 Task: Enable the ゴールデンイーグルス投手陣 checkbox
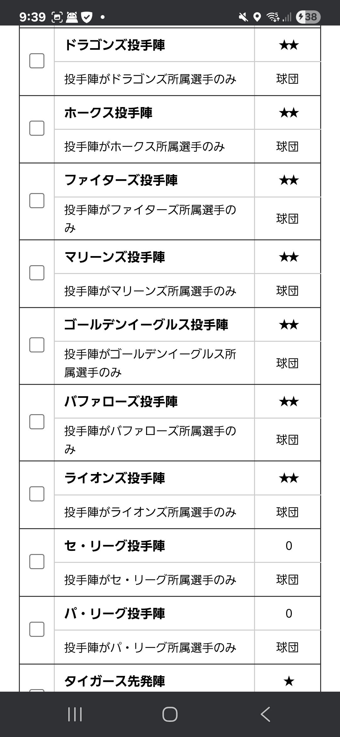pos(37,345)
